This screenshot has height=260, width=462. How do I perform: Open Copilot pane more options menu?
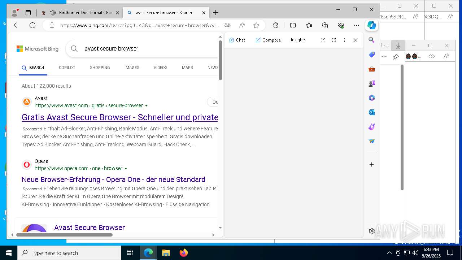point(345,40)
